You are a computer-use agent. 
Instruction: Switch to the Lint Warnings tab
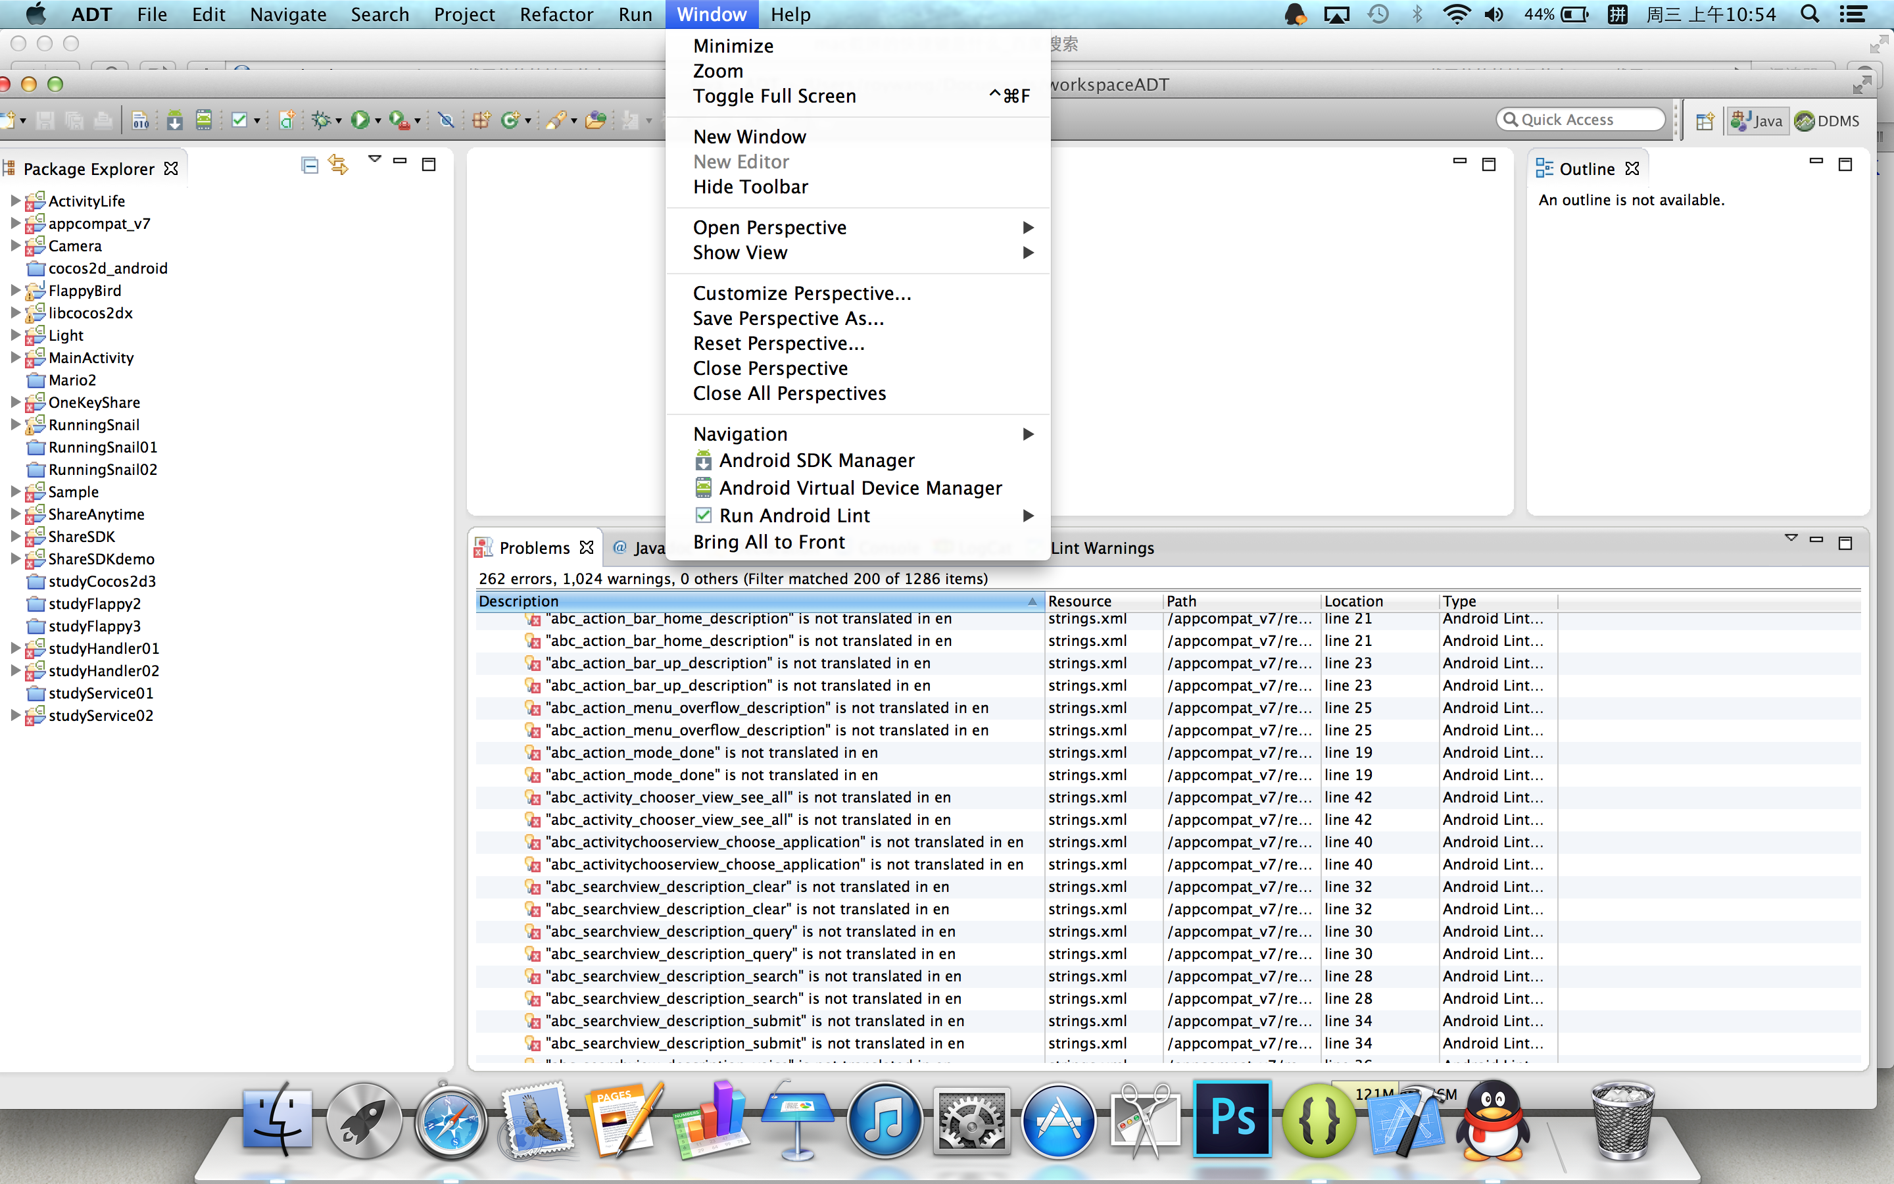pos(1102,548)
